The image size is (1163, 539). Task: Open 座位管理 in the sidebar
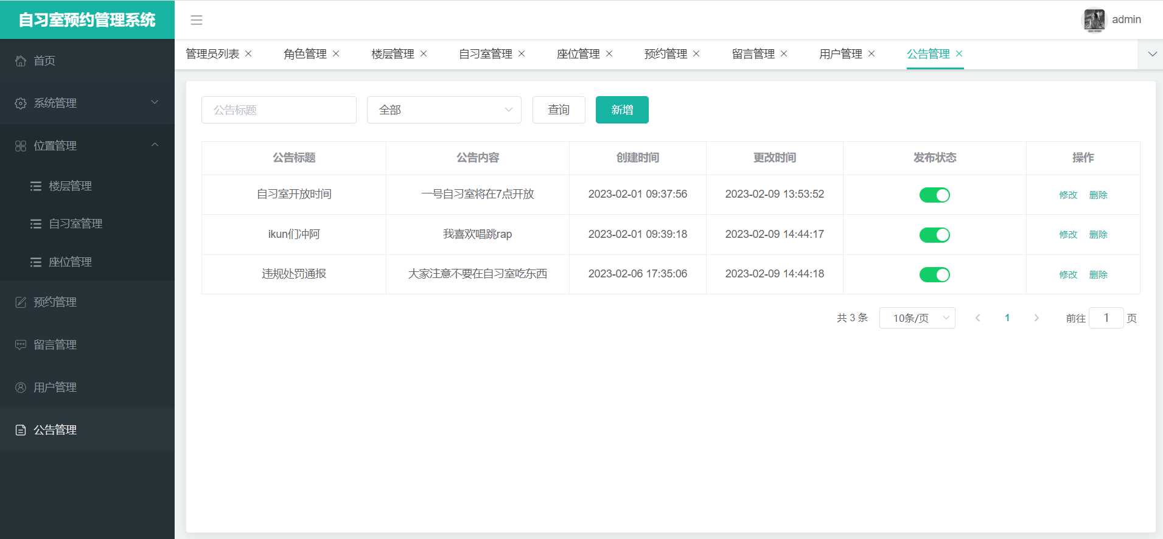(x=87, y=262)
